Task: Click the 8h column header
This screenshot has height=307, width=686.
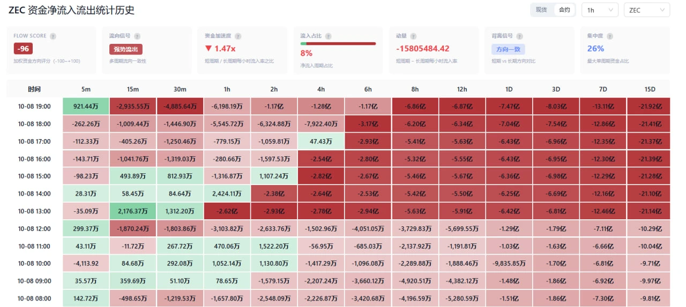Action: click(x=415, y=89)
